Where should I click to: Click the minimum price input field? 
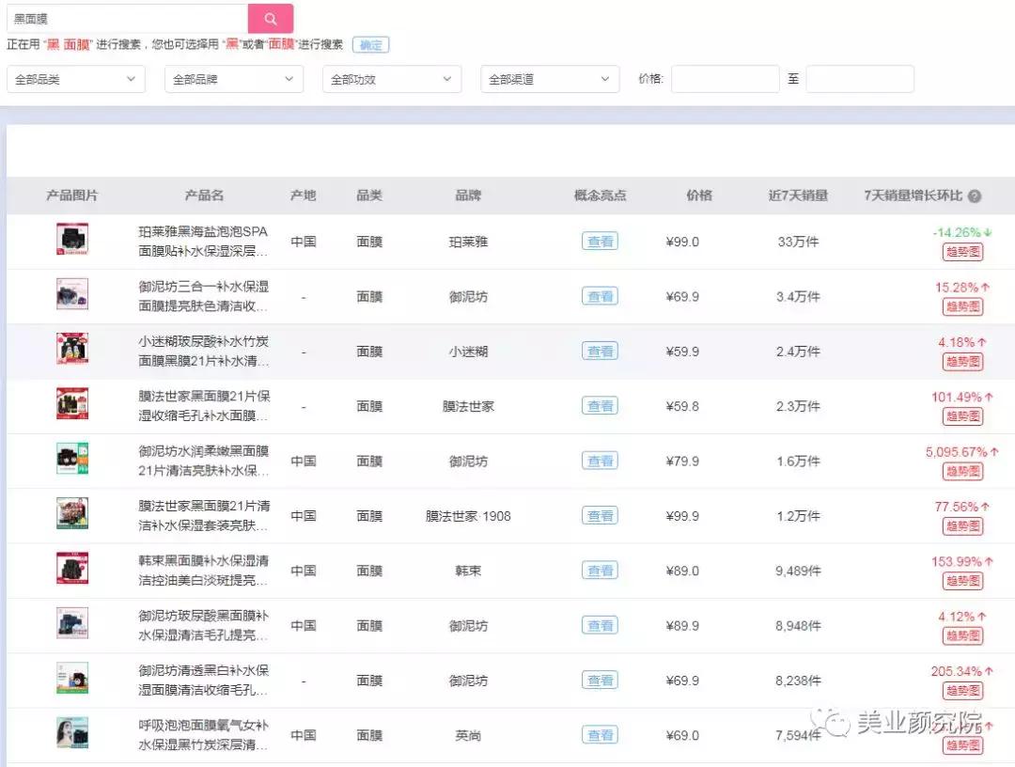(725, 80)
